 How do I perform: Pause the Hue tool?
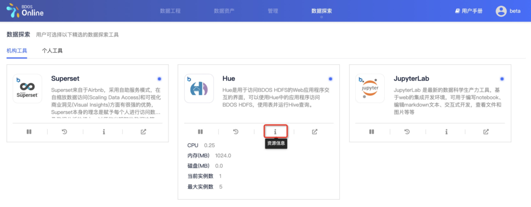click(200, 131)
